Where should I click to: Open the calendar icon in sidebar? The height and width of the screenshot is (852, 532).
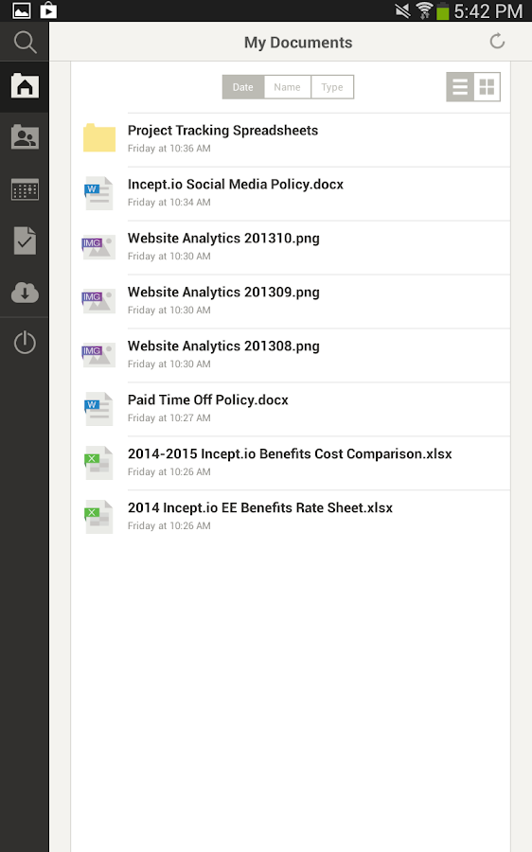click(x=25, y=189)
